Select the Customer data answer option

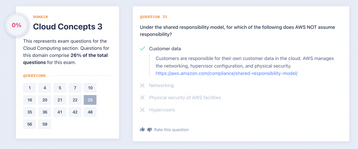tap(165, 49)
